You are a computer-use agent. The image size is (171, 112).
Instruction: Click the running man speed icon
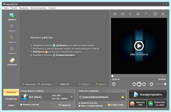point(146,14)
